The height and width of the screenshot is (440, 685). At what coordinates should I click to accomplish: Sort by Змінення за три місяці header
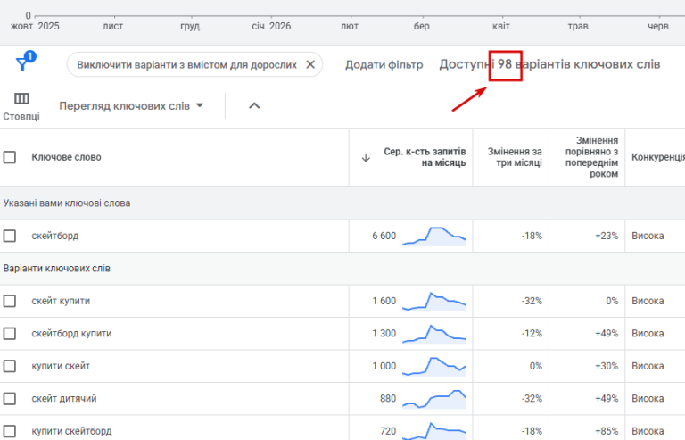pos(515,157)
